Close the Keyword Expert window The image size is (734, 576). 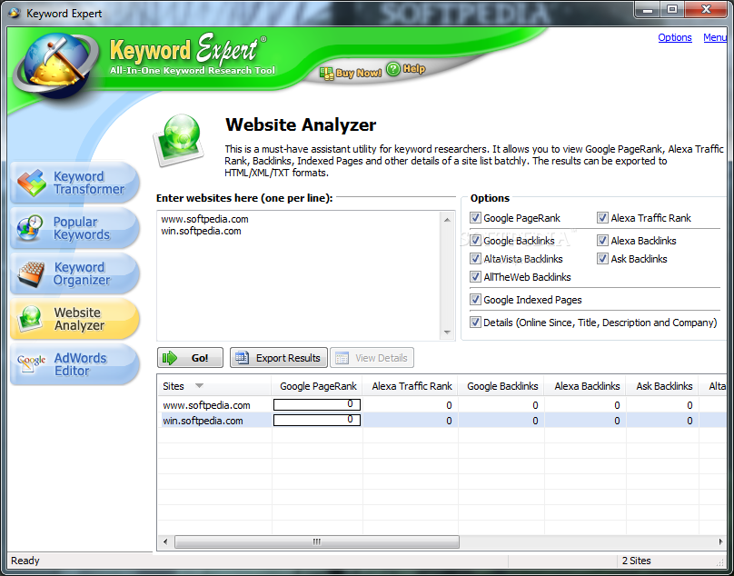pyautogui.click(x=707, y=9)
